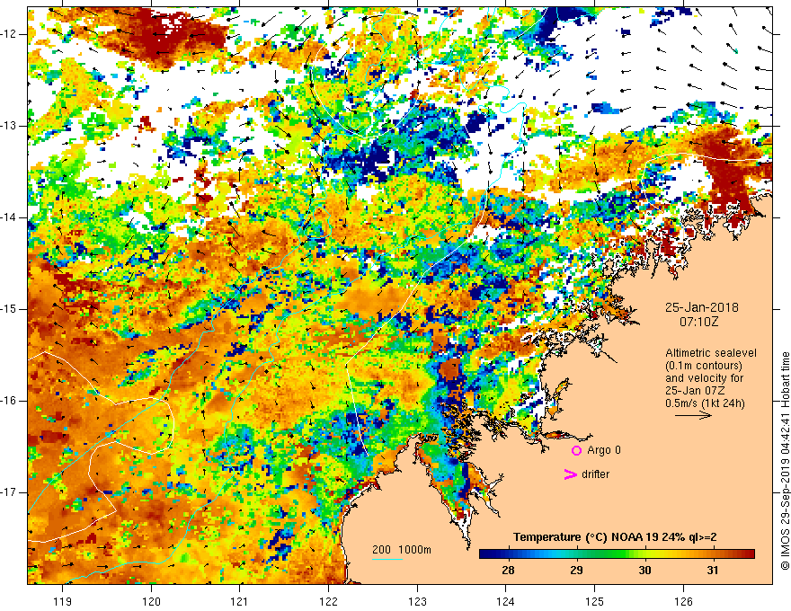This screenshot has height=611, width=791.
Task: Click the 'and velocity for' text line
Action: tap(704, 378)
